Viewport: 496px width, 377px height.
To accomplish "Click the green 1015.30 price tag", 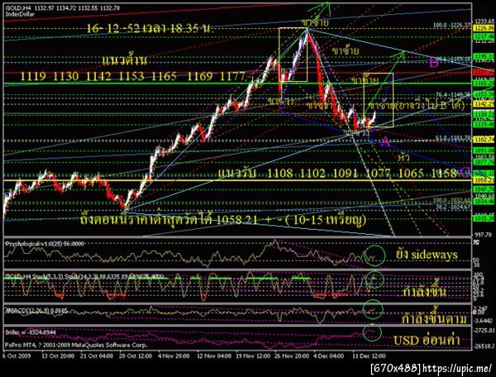I will pos(484,218).
